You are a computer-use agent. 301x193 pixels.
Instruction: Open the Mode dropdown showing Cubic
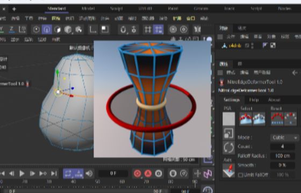coord(285,137)
